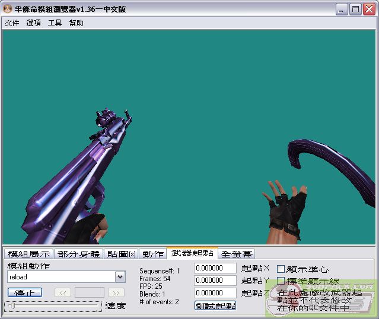Expand the reload animation sequence dropdown
Viewport: 379px width, 319px height.
[x=120, y=277]
